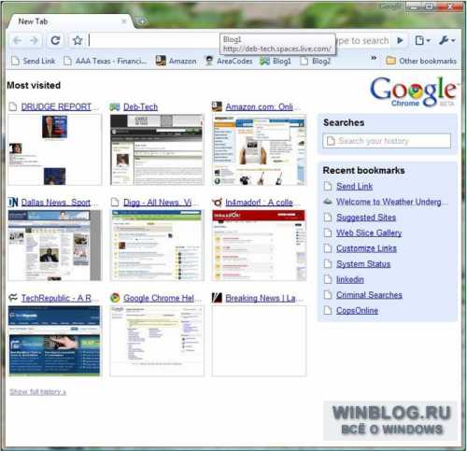Open the TechRepublic link
The height and width of the screenshot is (451, 467).
pyautogui.click(x=56, y=298)
